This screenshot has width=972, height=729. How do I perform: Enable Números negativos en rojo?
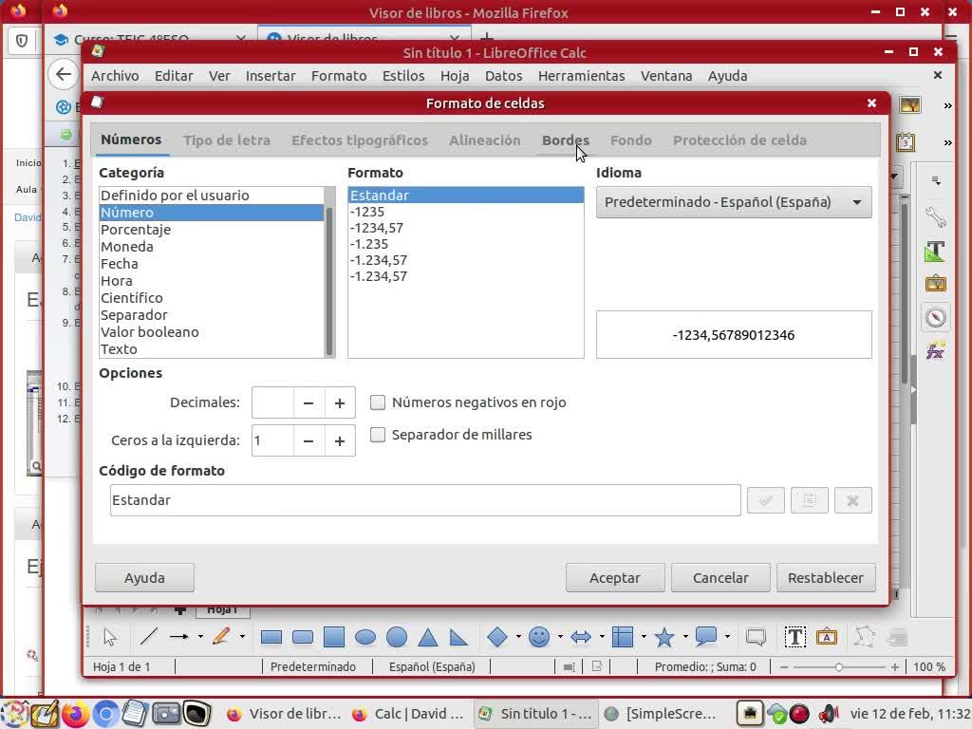click(378, 402)
